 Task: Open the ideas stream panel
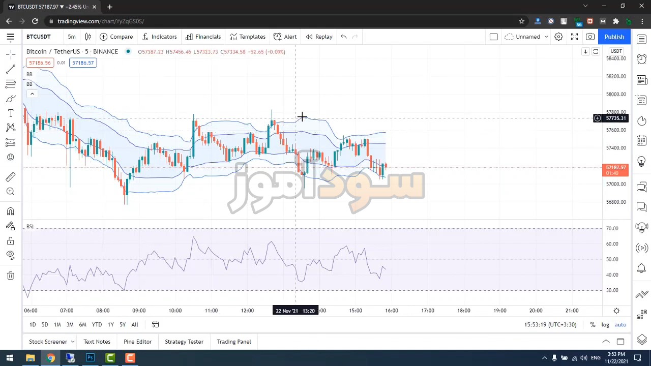pyautogui.click(x=642, y=227)
